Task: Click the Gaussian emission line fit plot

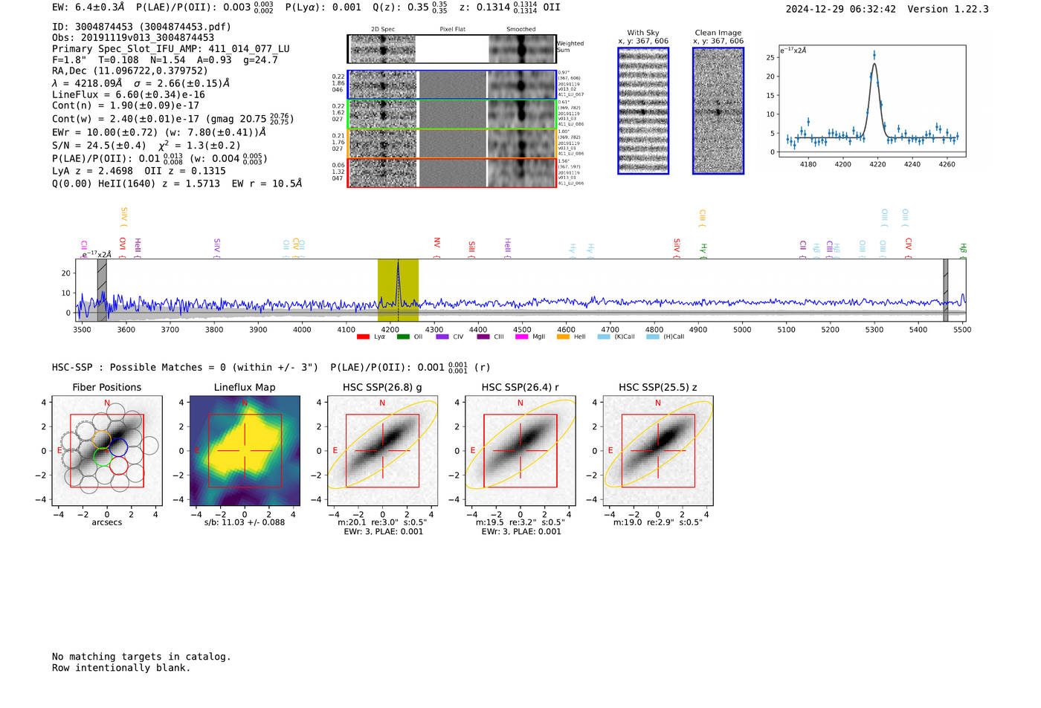Action: click(872, 101)
